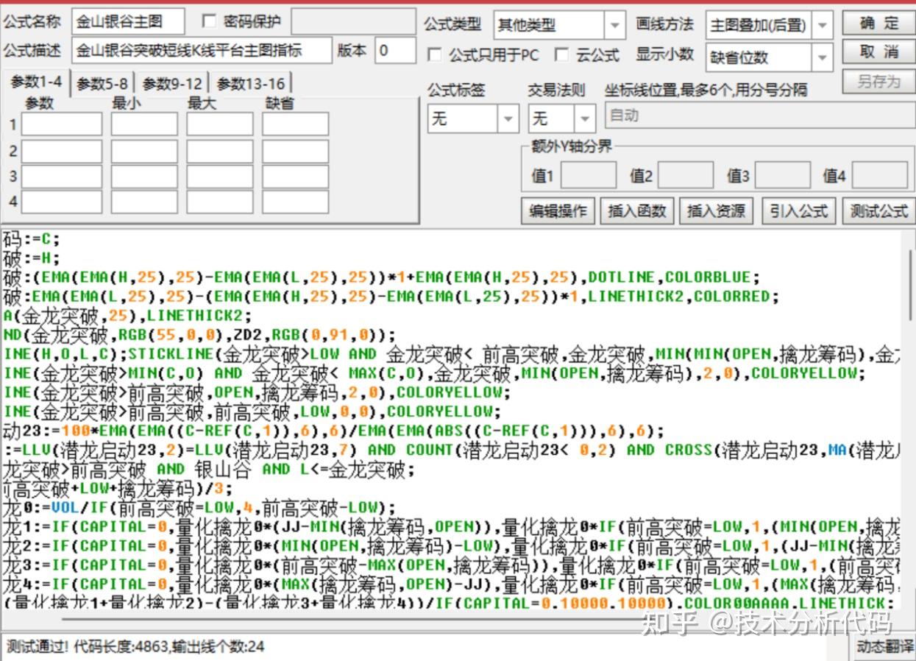
Task: Click the password field beside 密码保护
Action: coord(353,21)
